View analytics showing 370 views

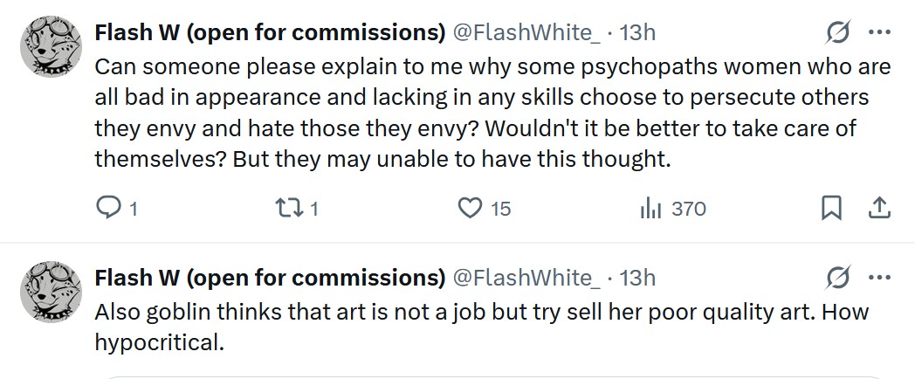tap(651, 208)
